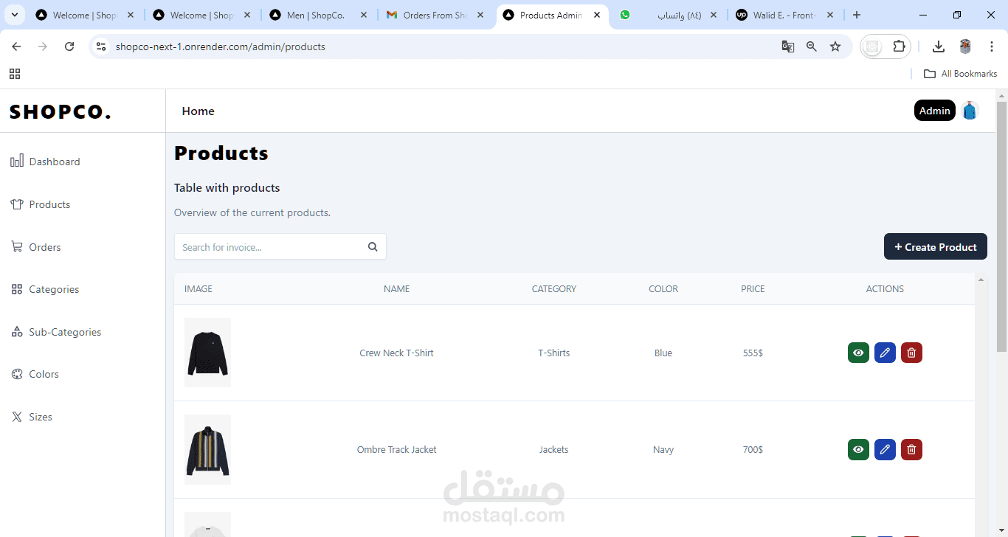Click the Jackets category cell

coord(553,449)
